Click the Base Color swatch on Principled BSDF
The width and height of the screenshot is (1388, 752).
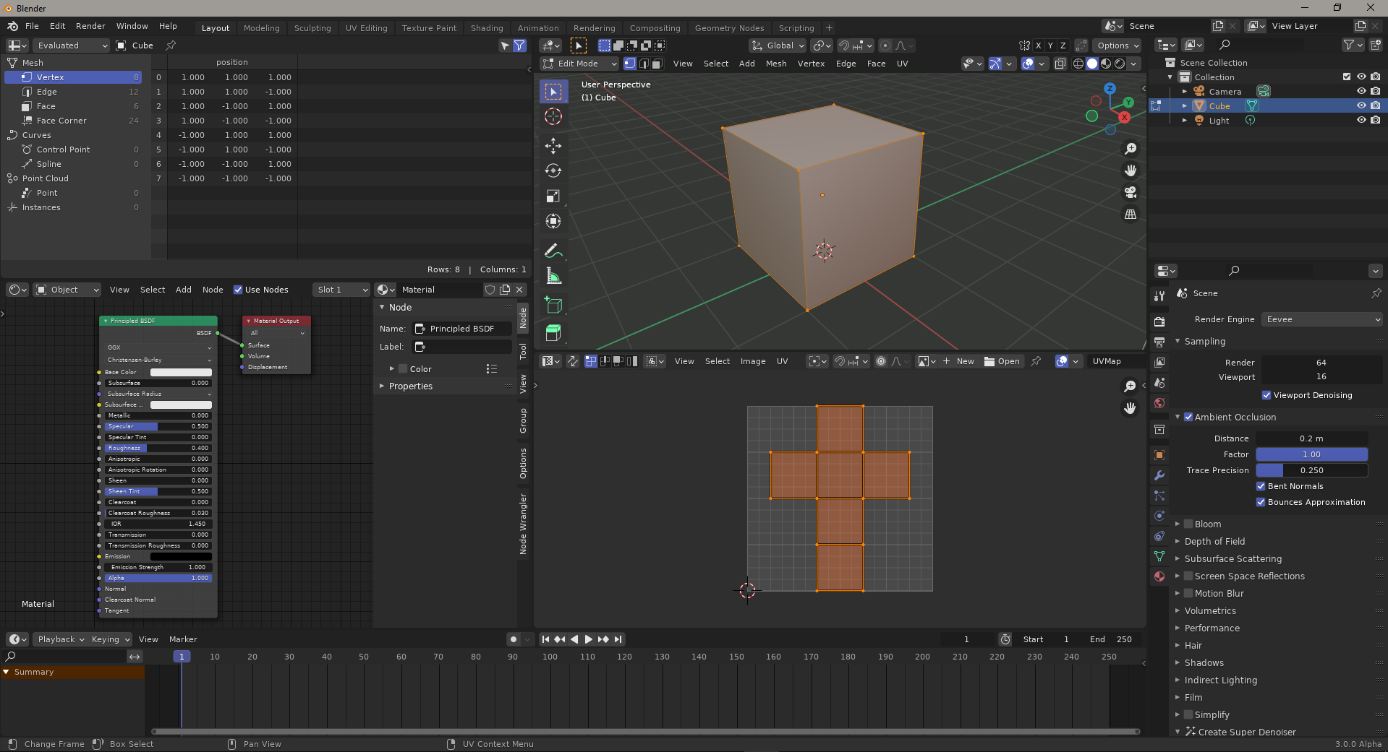click(181, 372)
